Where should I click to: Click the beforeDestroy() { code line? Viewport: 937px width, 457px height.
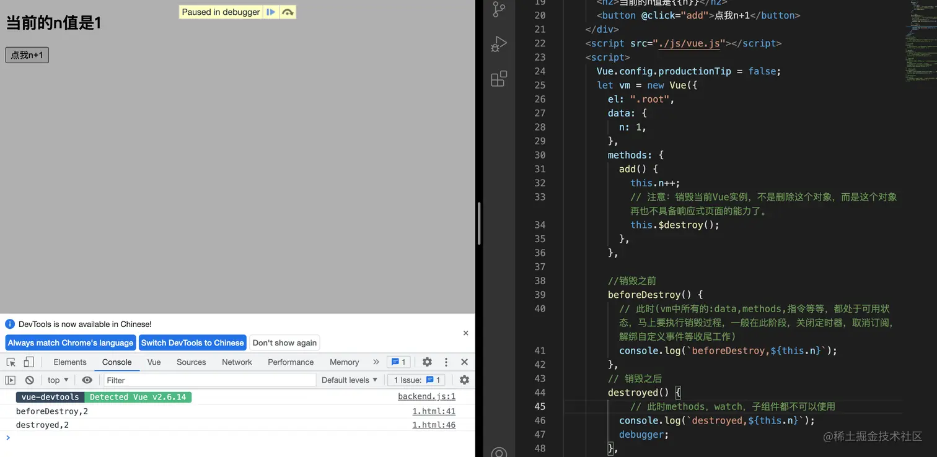tap(655, 295)
